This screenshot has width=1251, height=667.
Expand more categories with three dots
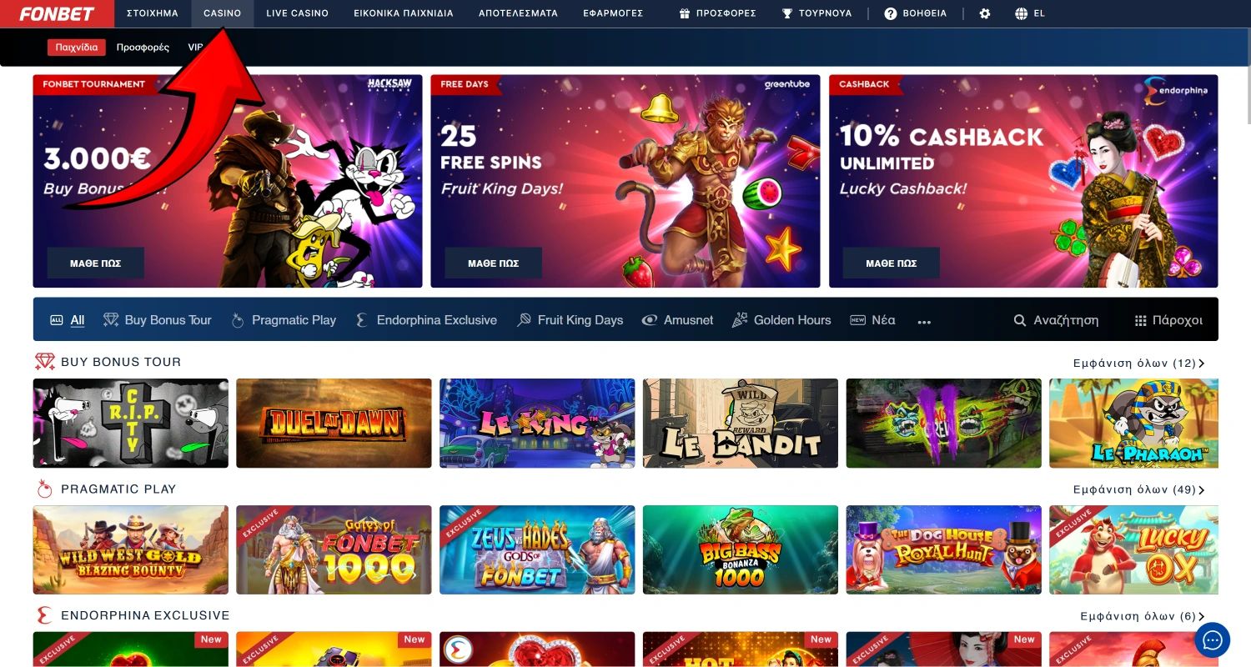(924, 322)
